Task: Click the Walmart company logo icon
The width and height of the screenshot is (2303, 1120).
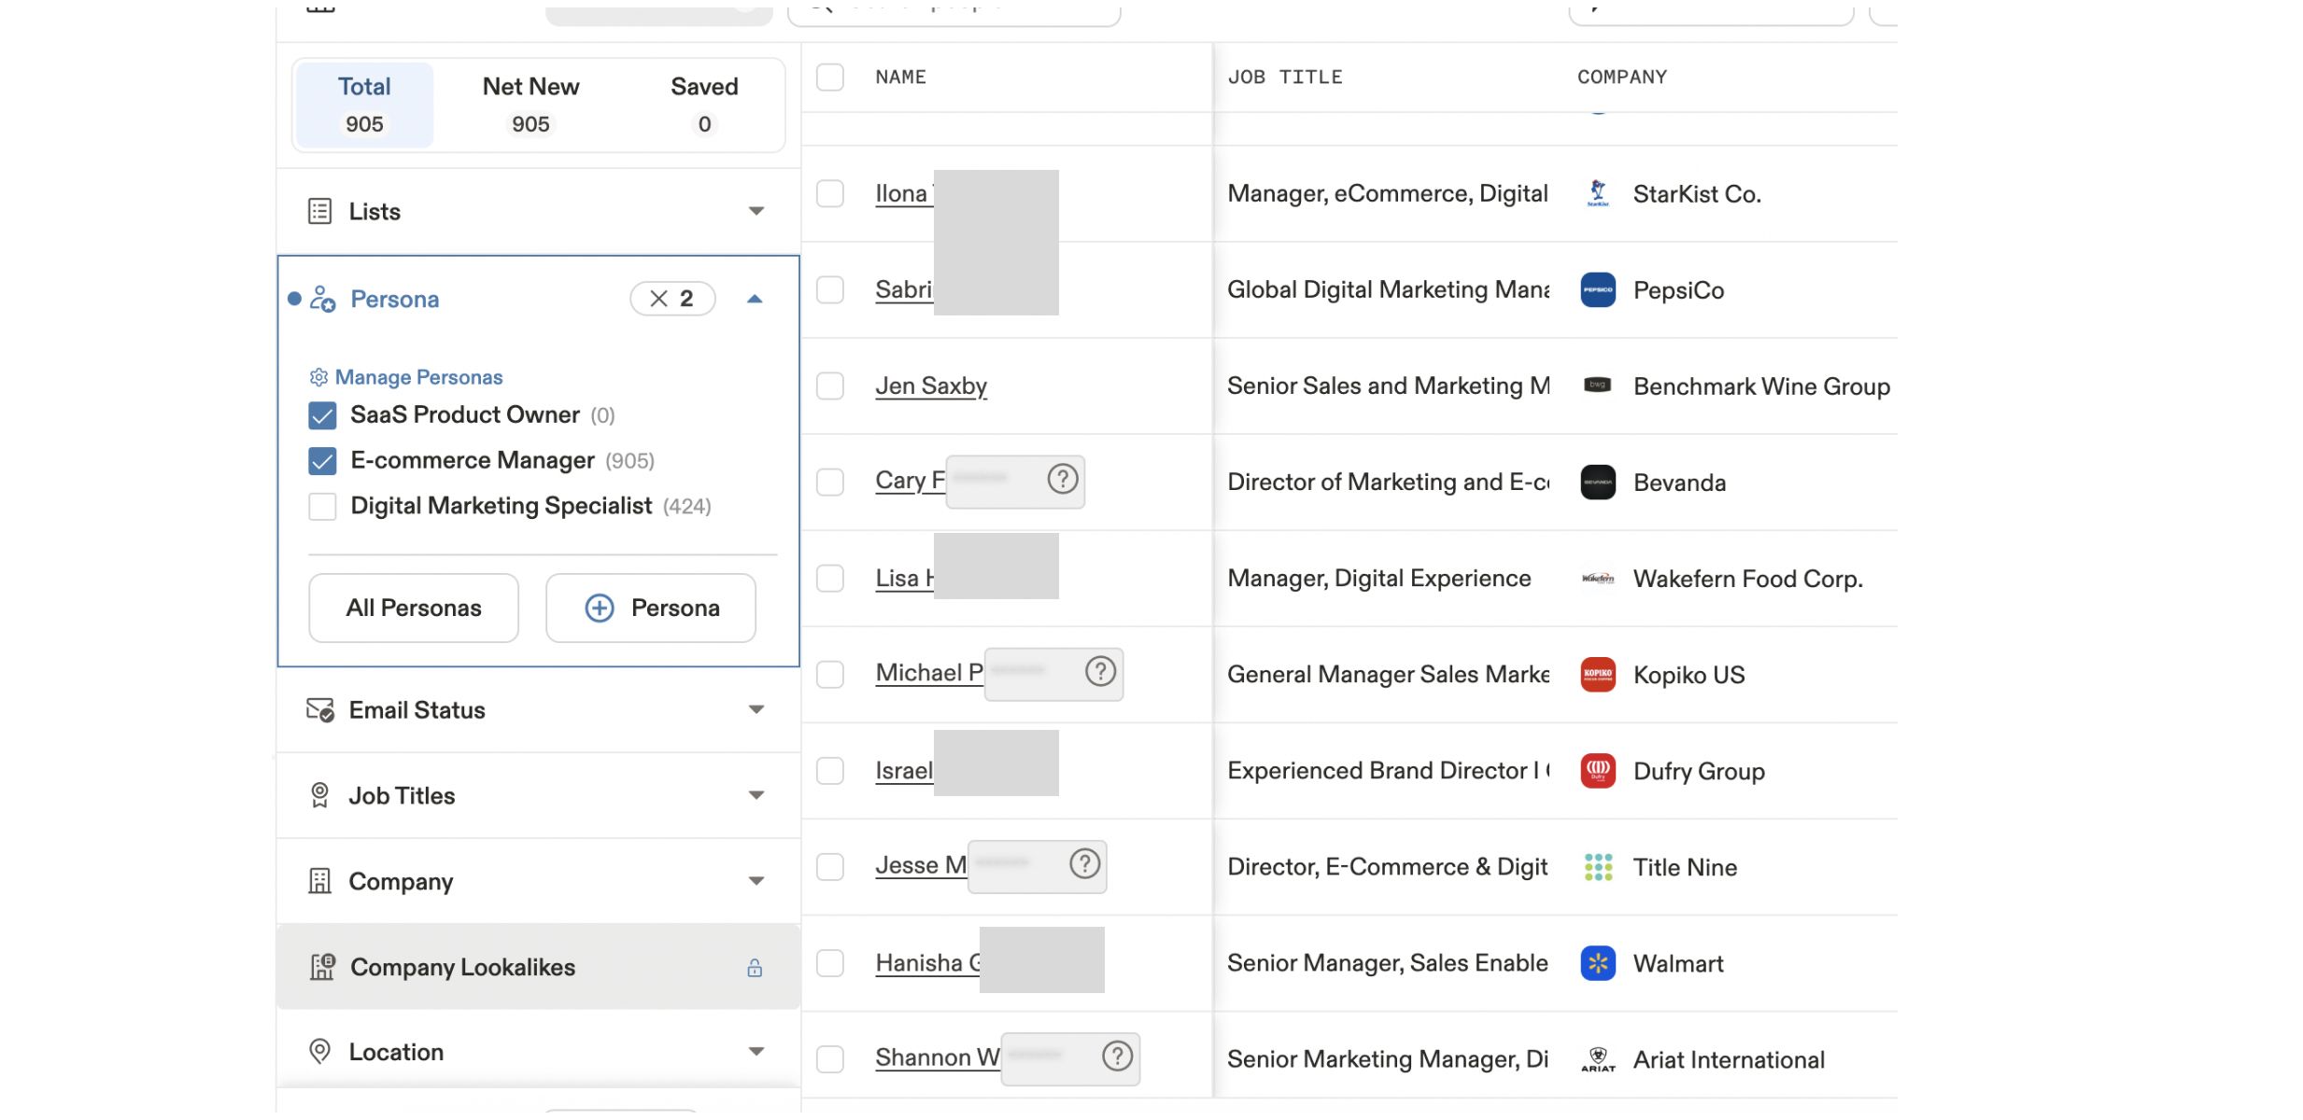Action: coord(1598,963)
